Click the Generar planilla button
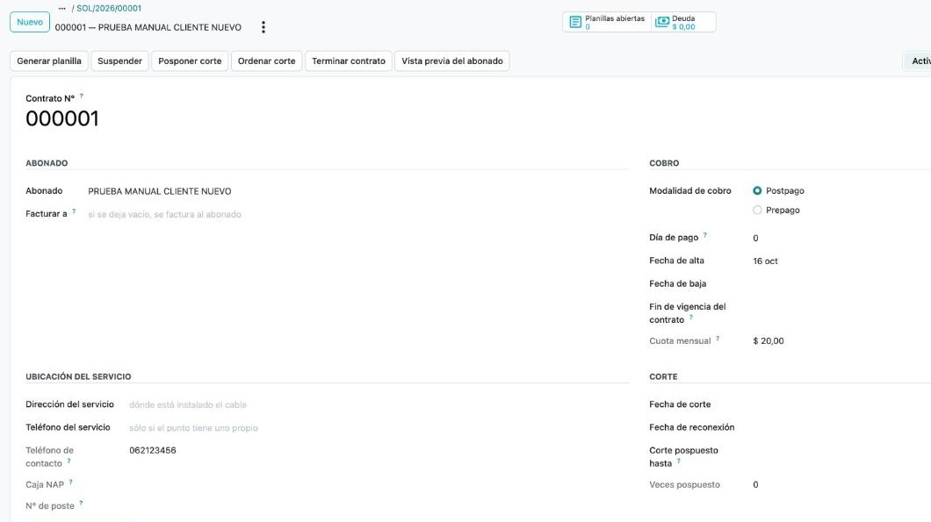 point(49,61)
